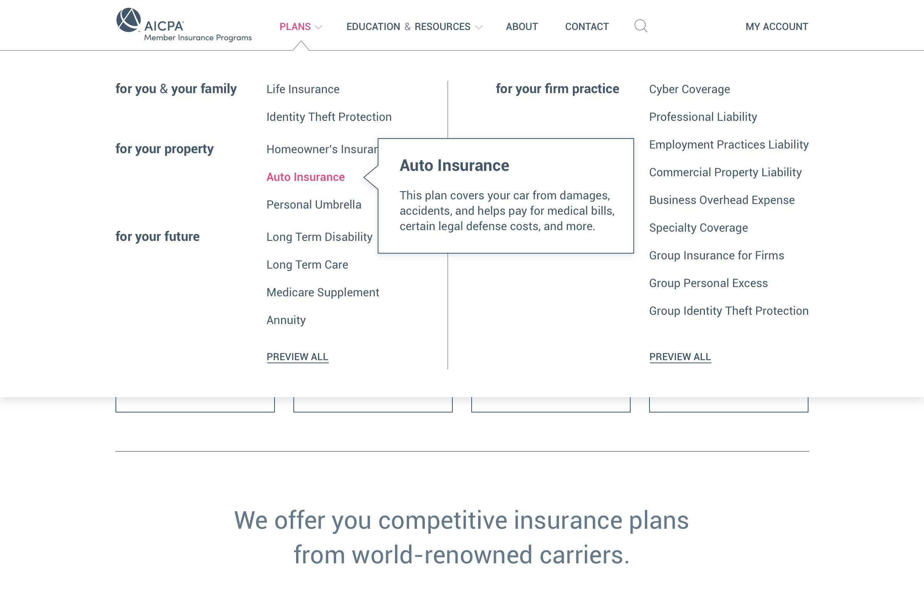Click the highlighted Auto Insurance link
Screen dimensions: 924x608
point(306,177)
